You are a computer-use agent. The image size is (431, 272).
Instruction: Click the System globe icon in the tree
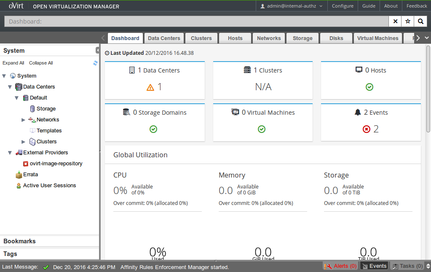pyautogui.click(x=13, y=75)
